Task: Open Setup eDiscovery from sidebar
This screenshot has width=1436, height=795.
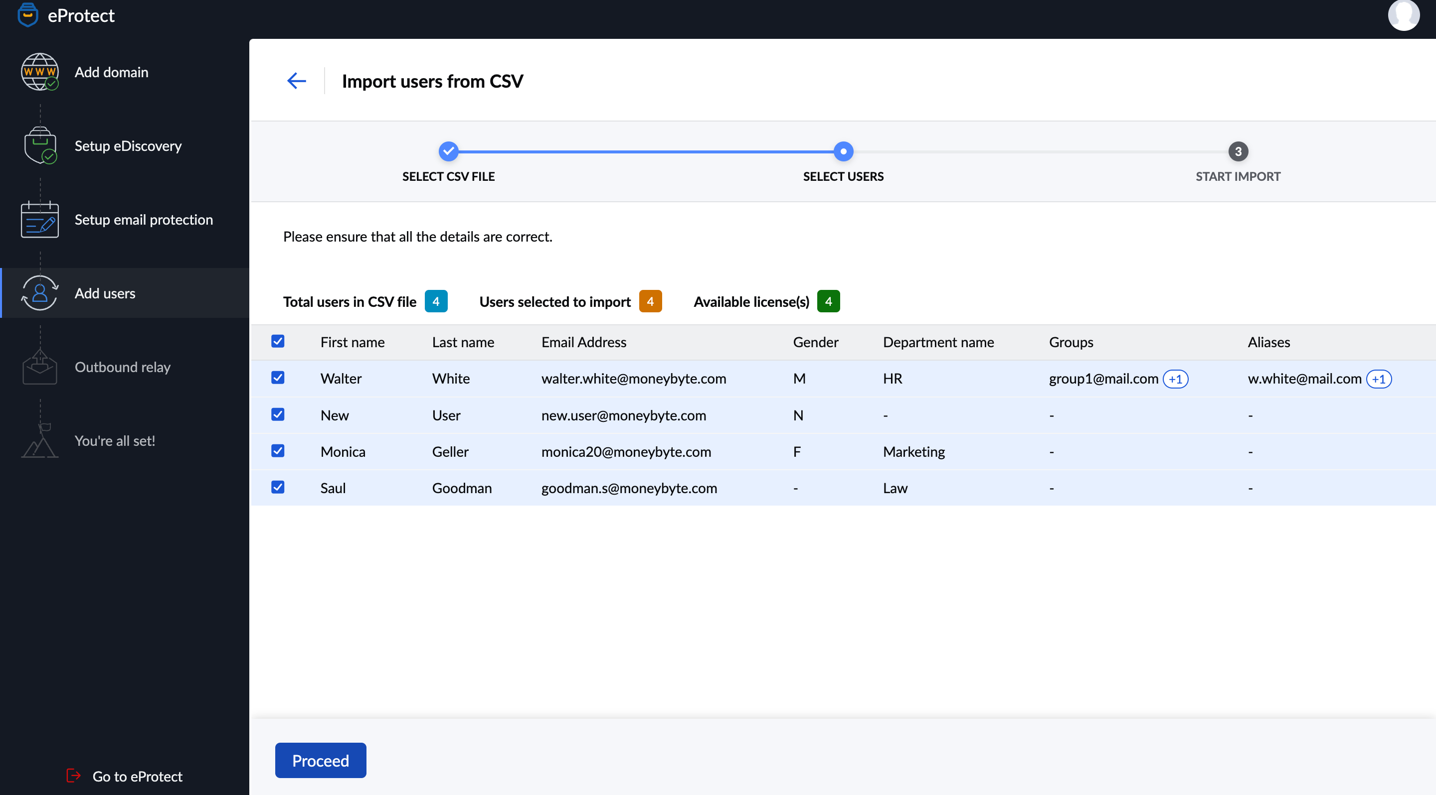Action: 127,145
